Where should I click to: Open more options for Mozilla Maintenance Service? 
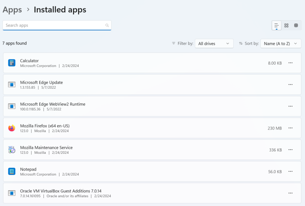[x=291, y=150]
